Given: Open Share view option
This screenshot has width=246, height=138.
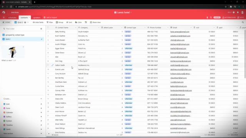Looking at the screenshot, I should [95, 22].
